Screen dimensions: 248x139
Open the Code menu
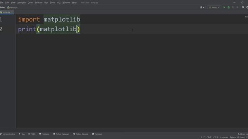tap(30, 3)
